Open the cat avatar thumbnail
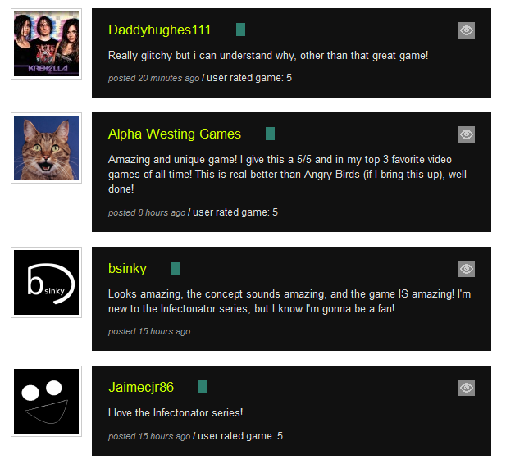 coord(46,148)
